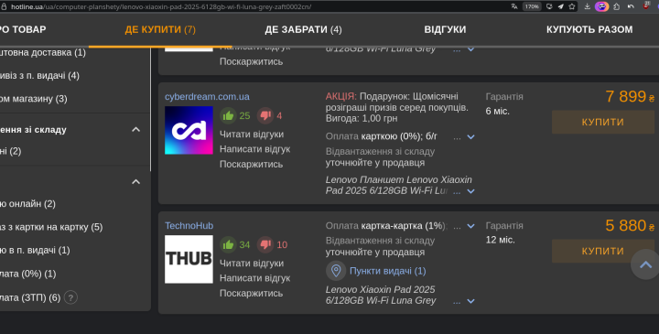659x334 pixels.
Task: Select the 'лата (ЗТП) (6)' filter
Action: click(x=30, y=297)
